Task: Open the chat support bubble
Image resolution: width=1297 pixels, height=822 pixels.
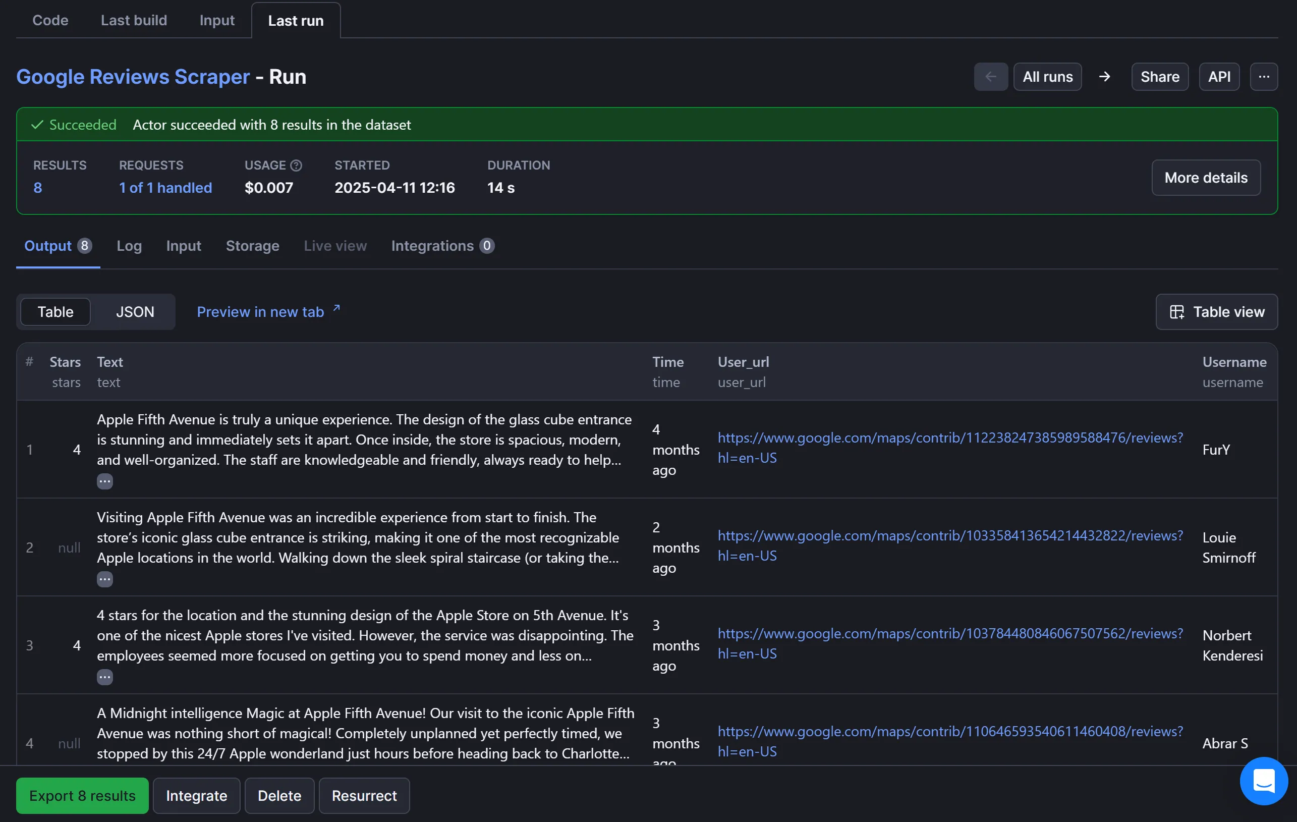Action: 1264,781
